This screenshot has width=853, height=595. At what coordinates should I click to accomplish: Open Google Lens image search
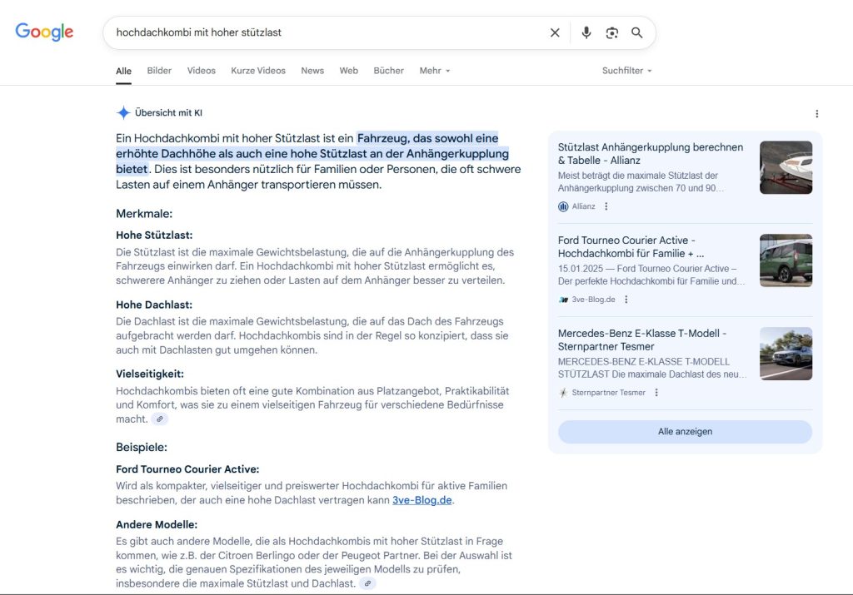(x=612, y=32)
